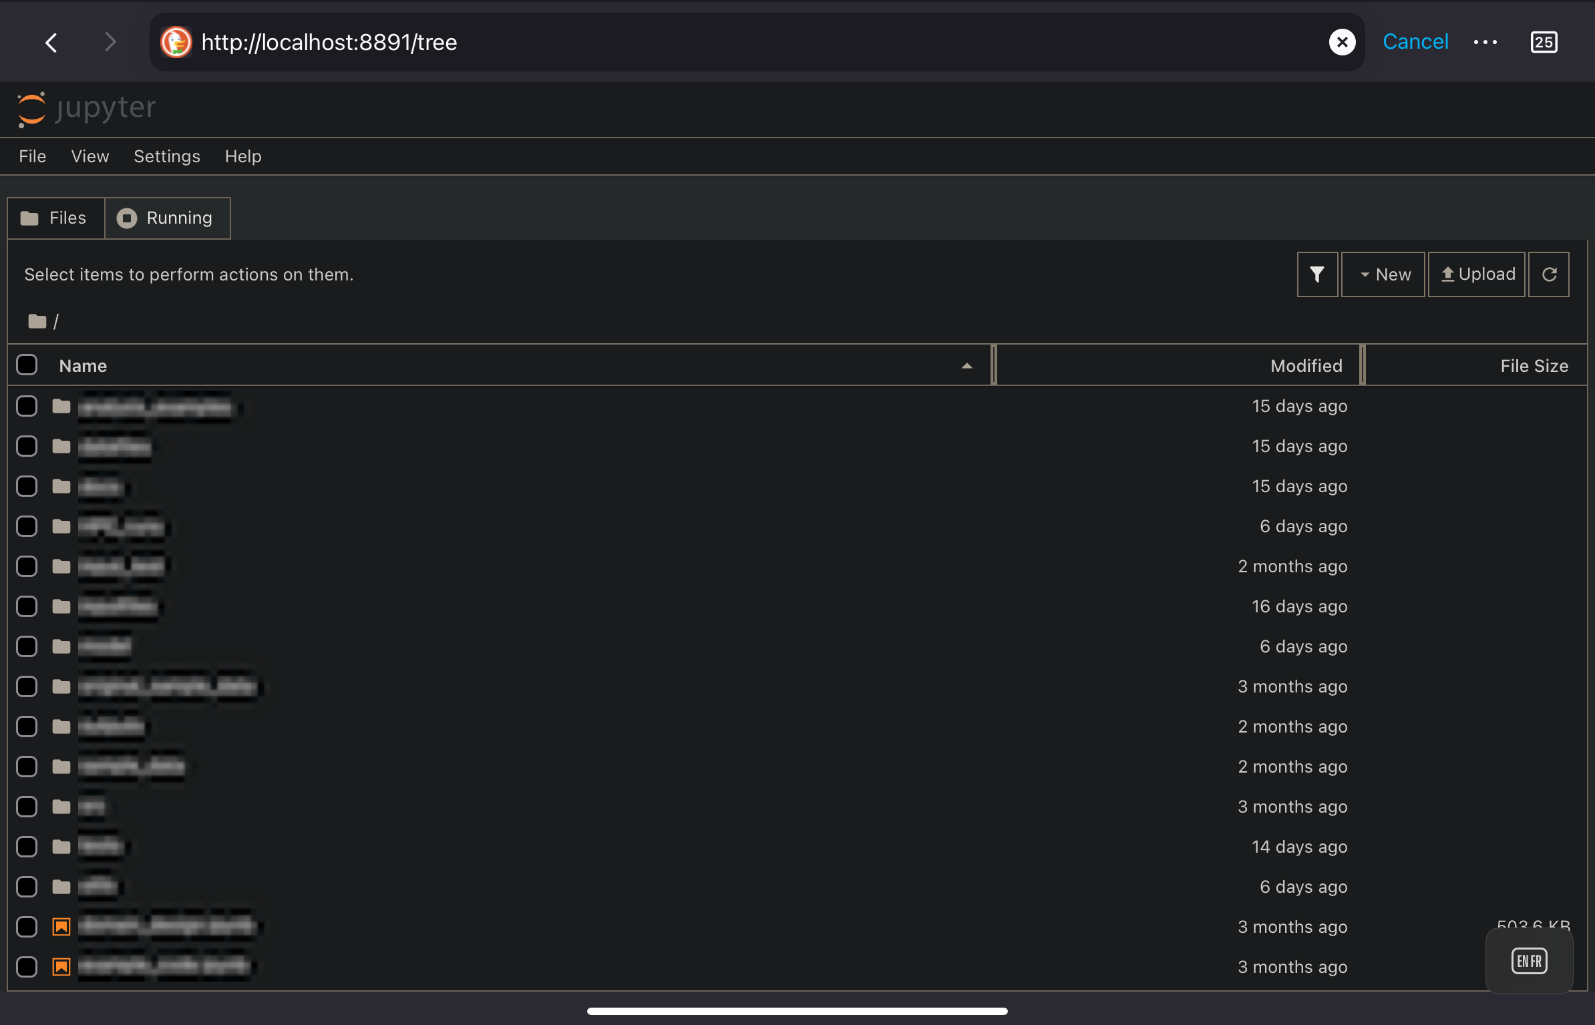Refresh the file list
The height and width of the screenshot is (1025, 1595).
(x=1549, y=274)
